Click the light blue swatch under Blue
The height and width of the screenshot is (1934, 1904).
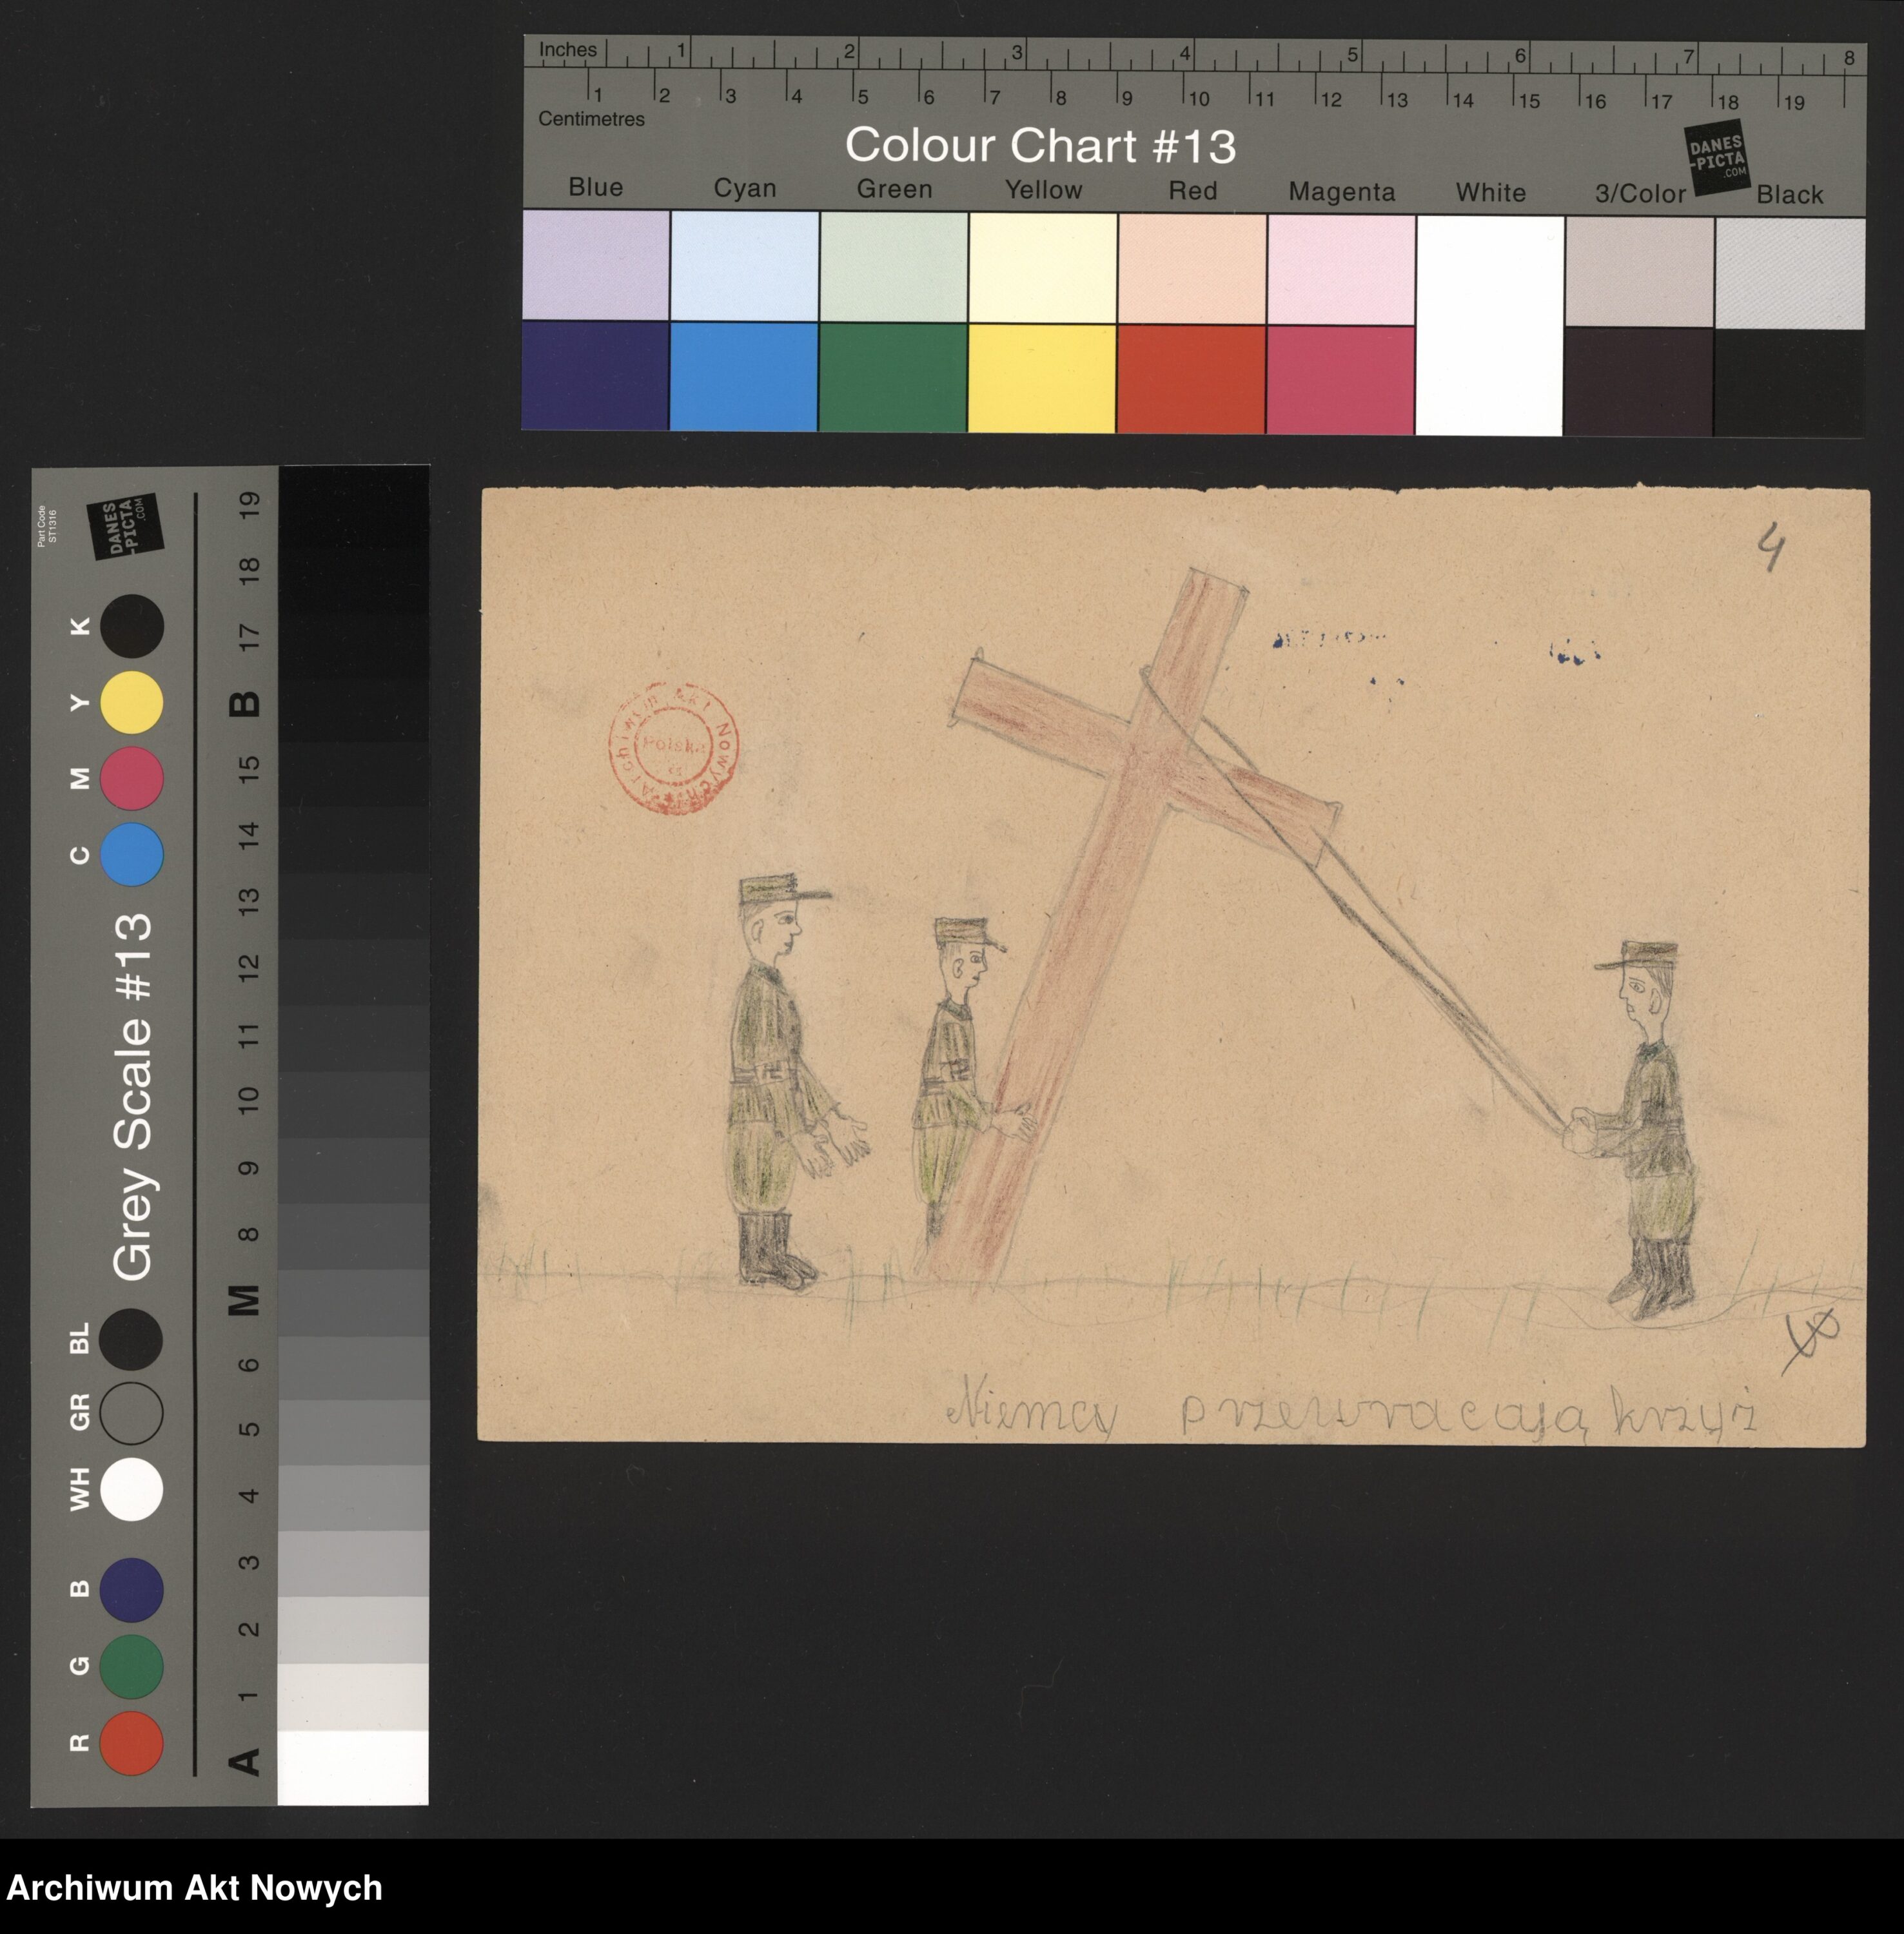click(x=596, y=265)
